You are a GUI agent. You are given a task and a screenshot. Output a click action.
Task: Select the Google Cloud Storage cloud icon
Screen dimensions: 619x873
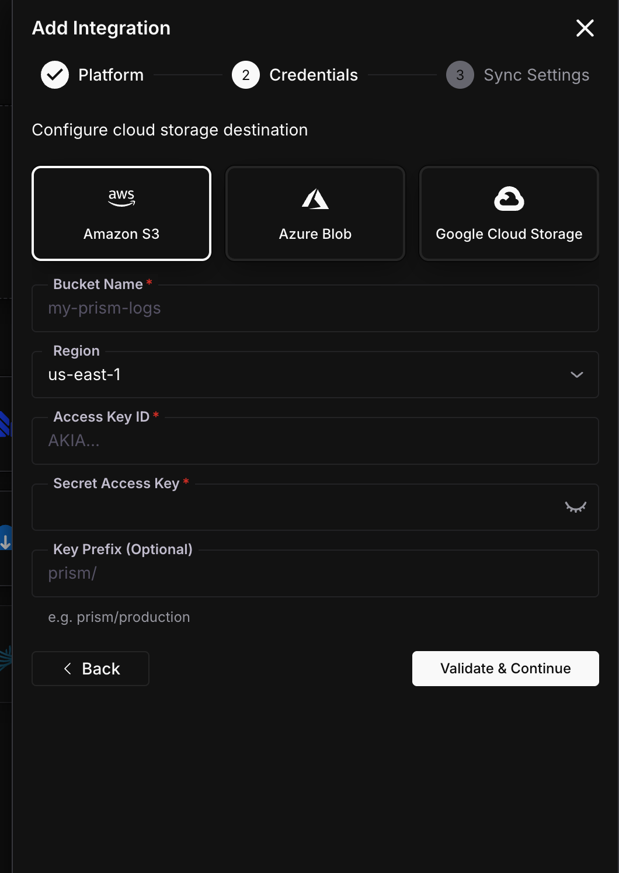509,199
